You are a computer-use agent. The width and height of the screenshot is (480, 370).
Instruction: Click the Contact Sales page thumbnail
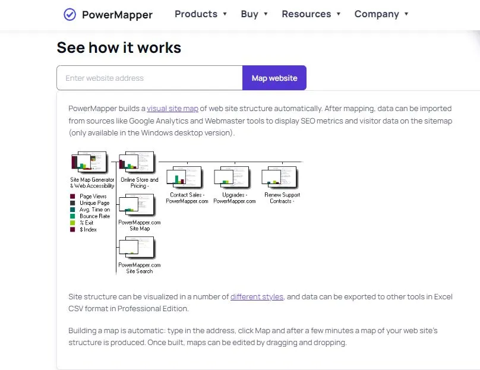pos(185,177)
